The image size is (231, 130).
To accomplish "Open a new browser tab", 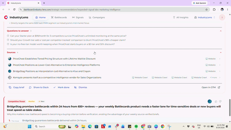I will click(44, 3).
